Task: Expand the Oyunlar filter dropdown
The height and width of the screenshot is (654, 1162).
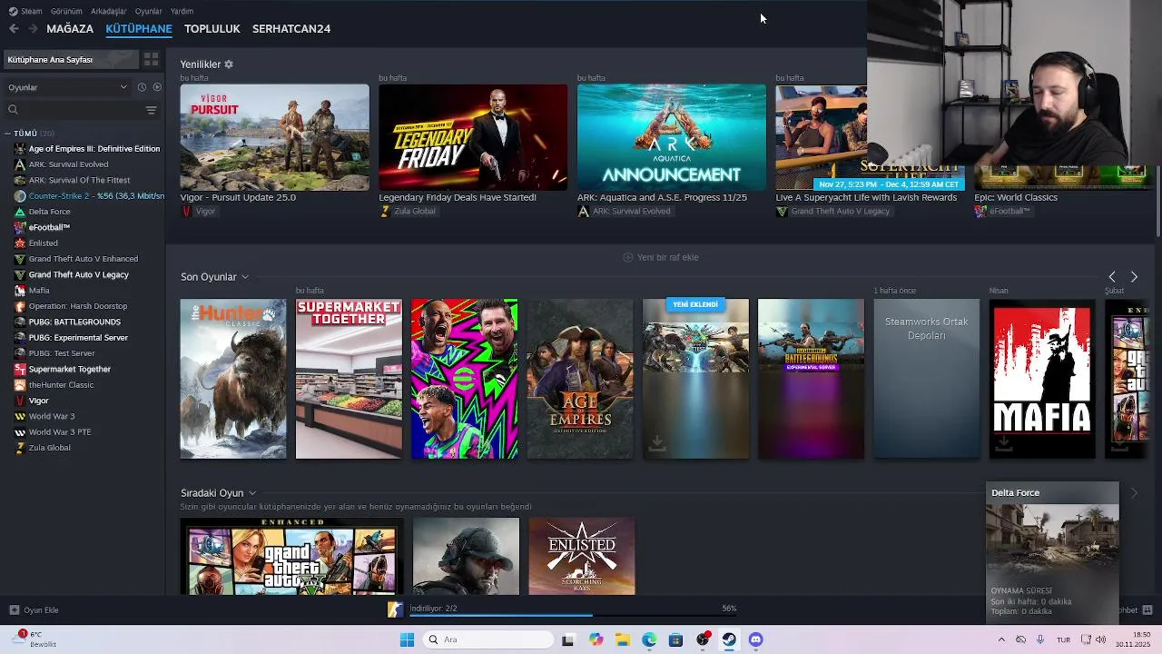Action: pos(67,87)
